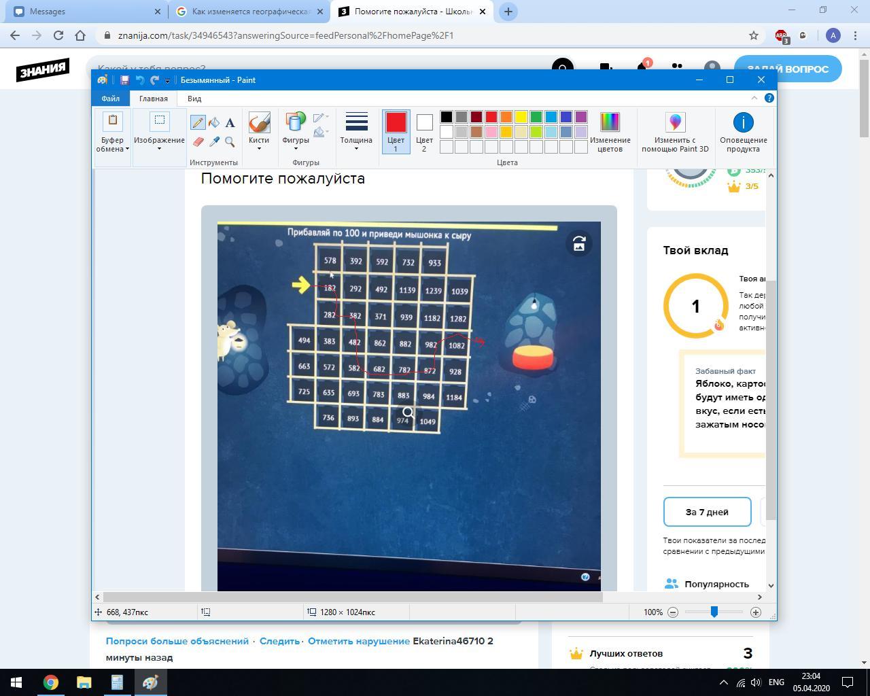Image resolution: width=870 pixels, height=696 pixels.
Task: Click Edit with Paint 3D button
Action: pyautogui.click(x=675, y=132)
